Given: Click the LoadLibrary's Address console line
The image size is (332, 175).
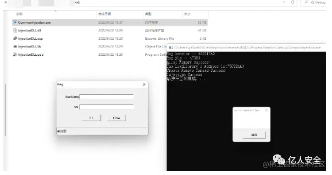Looking at the screenshot, I should pos(205,66).
